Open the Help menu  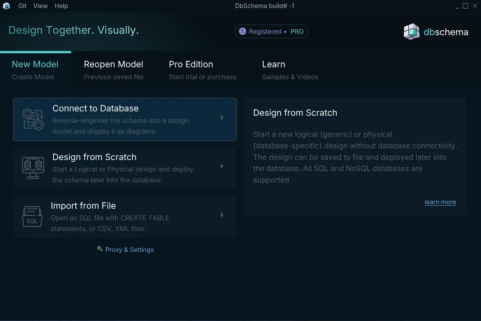tap(61, 6)
